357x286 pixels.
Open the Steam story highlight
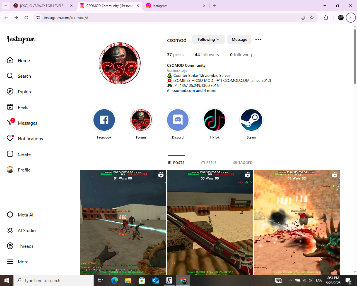pyautogui.click(x=251, y=120)
